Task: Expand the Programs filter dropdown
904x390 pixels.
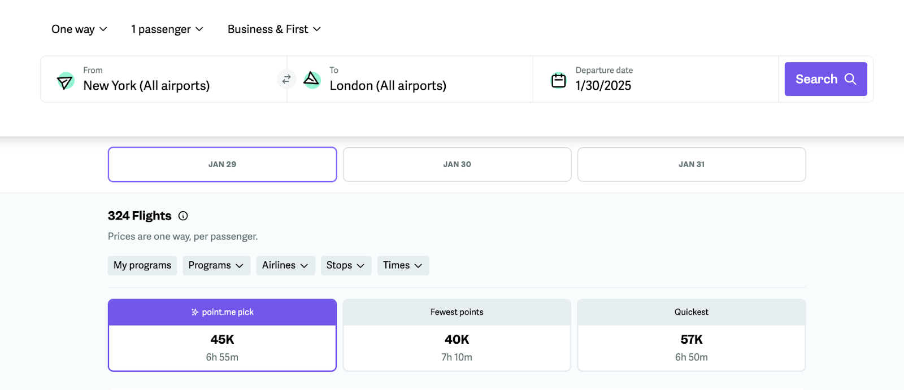Action: (216, 265)
